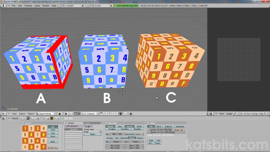Viewport: 270px width, 152px height.
Task: Toggle the layer lock padlock icon
Action: coord(121,114)
